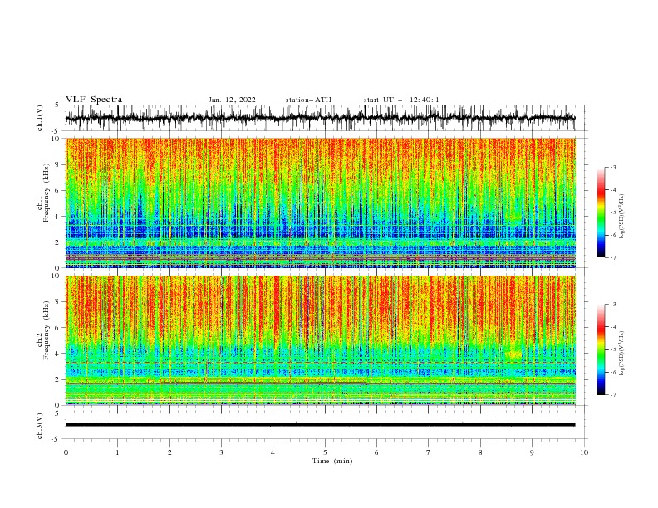Click the '5' minute tick on time axis
The width and height of the screenshot is (658, 508).
click(x=325, y=452)
